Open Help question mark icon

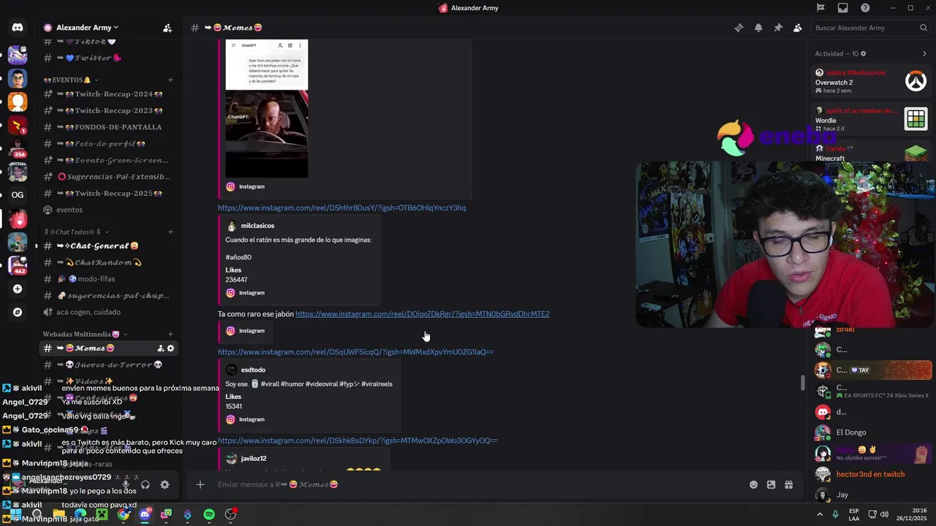(x=866, y=8)
